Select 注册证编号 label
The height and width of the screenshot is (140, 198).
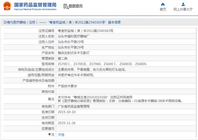tap(46, 31)
